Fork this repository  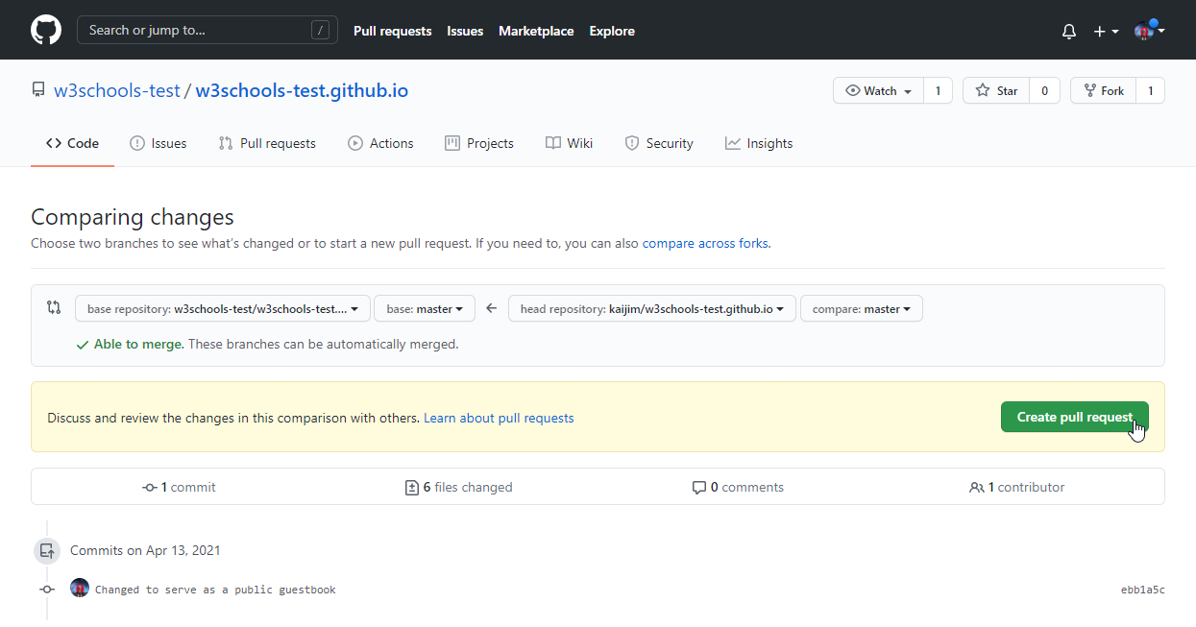[x=1103, y=90]
